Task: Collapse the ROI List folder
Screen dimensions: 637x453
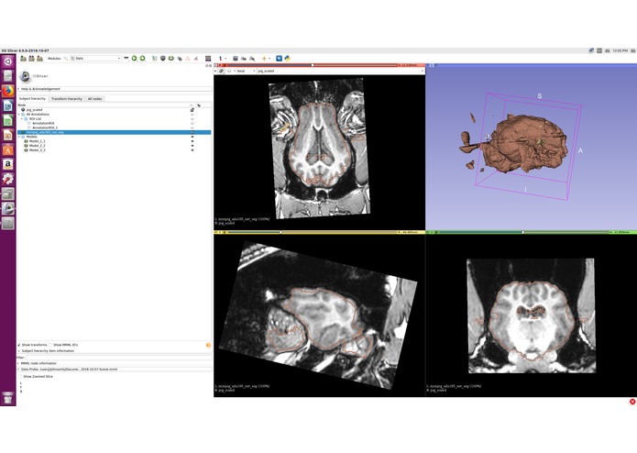Action: pos(22,118)
